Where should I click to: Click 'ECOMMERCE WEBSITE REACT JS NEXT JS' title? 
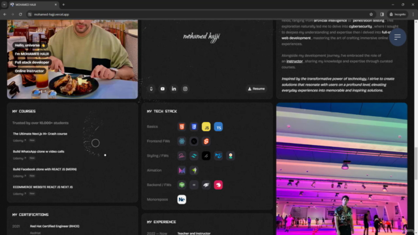tap(43, 187)
